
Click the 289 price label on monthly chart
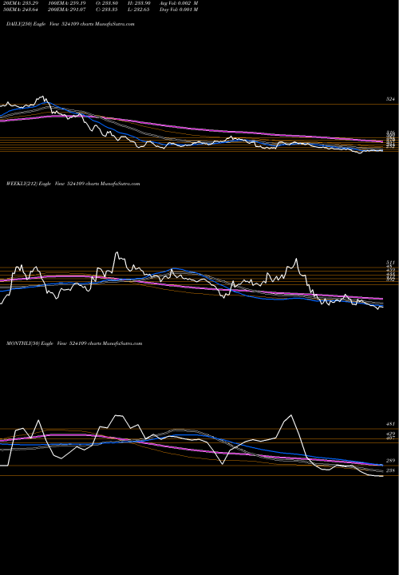coord(390,461)
